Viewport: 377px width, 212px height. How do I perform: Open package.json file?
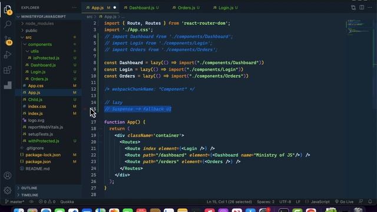pyautogui.click(x=48, y=161)
